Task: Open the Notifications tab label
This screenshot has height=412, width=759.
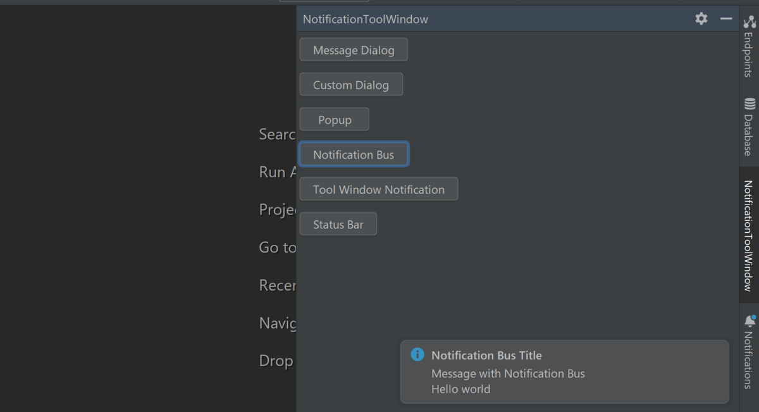Action: point(748,359)
